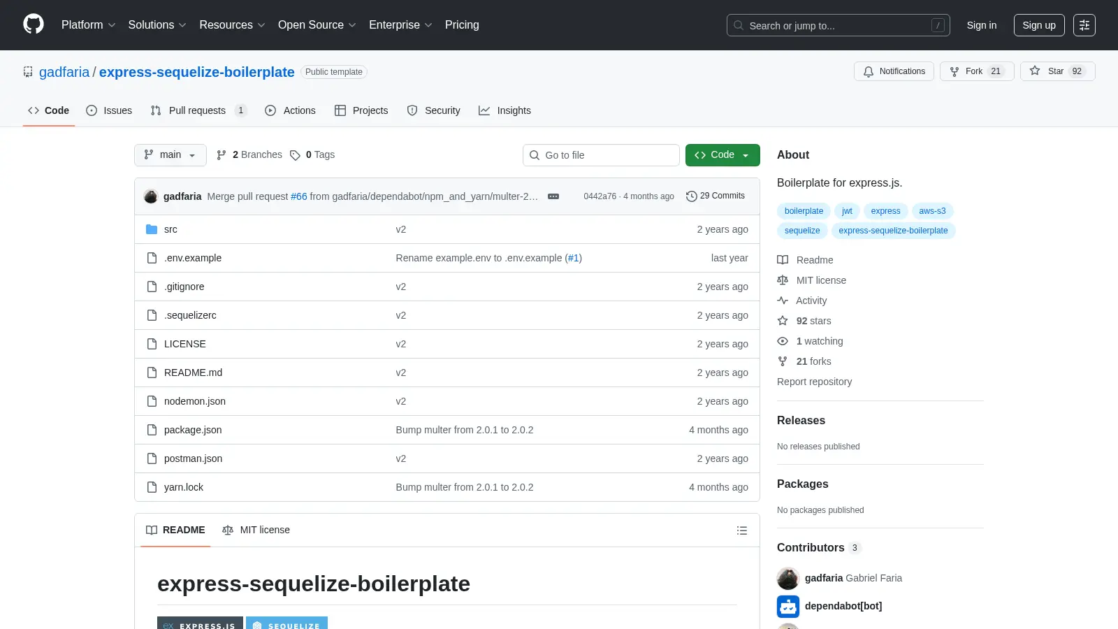Click the Sign up button
The image size is (1118, 629).
(1039, 25)
